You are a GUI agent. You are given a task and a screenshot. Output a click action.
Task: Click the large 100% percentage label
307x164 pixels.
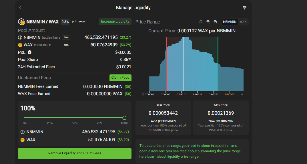[x=28, y=108]
